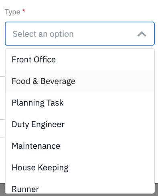Choose Food & Beverage from the list
Image resolution: width=158 pixels, height=196 pixels.
(80, 81)
